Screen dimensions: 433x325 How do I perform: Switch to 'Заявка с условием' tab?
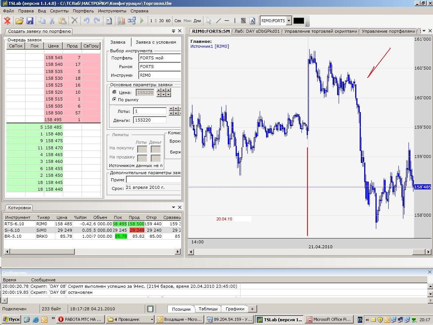click(156, 42)
